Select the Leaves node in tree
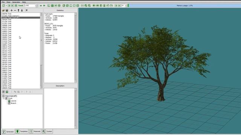241x135 pixels. (14, 101)
